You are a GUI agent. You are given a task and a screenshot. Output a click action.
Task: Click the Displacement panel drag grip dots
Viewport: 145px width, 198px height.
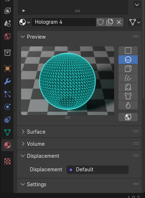136,156
